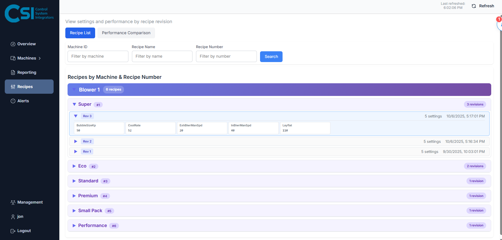Image resolution: width=502 pixels, height=240 pixels.
Task: Select the Recipes menu item
Action: pos(29,87)
